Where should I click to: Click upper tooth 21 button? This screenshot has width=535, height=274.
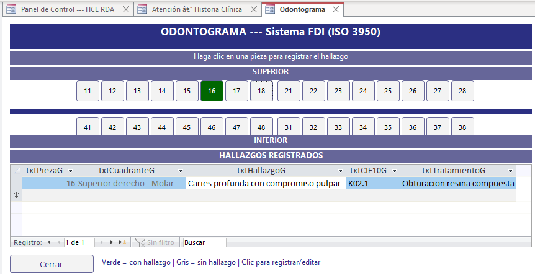point(289,91)
